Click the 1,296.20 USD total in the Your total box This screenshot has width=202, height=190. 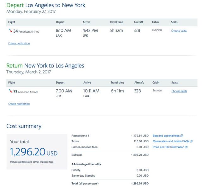(34, 152)
